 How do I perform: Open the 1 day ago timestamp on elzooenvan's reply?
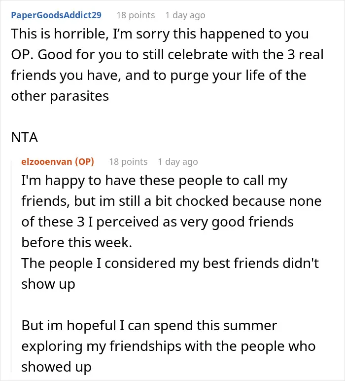(x=178, y=161)
